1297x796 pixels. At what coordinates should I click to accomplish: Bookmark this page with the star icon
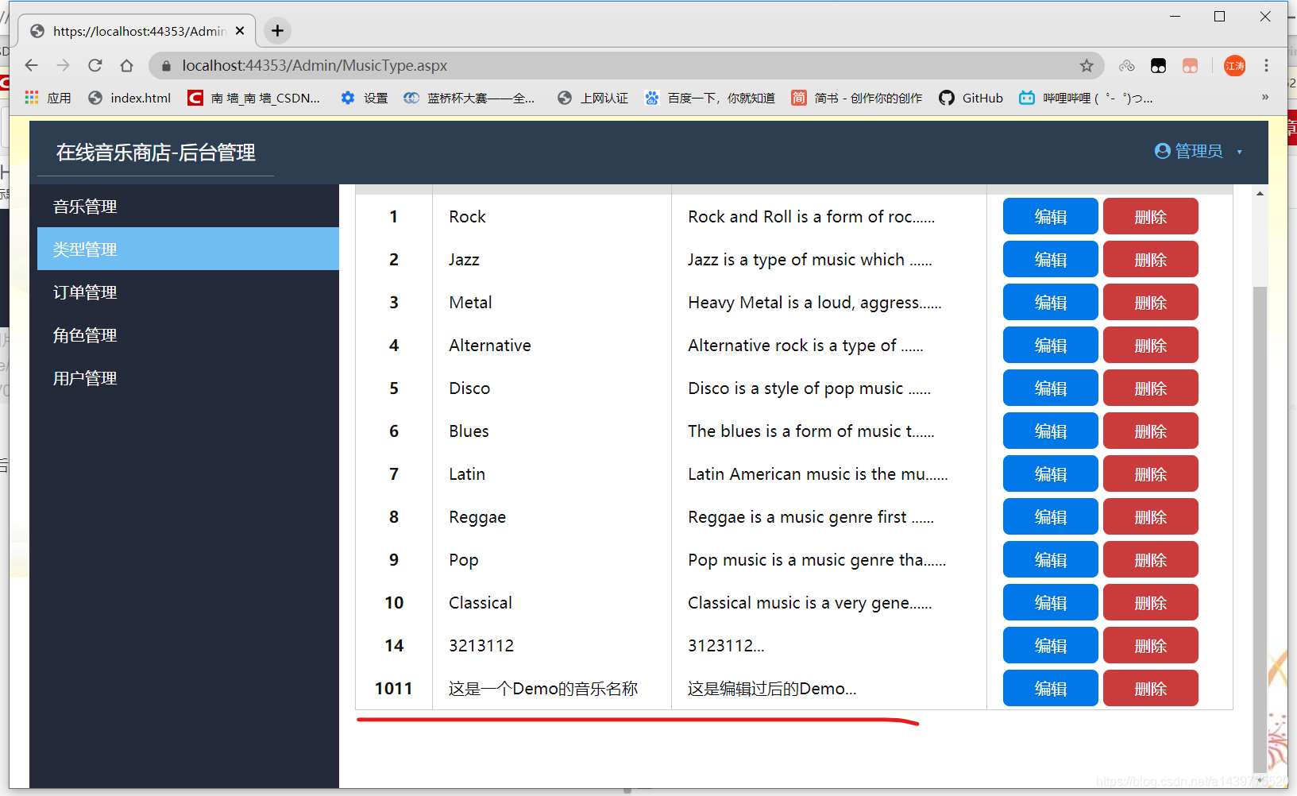pos(1087,66)
